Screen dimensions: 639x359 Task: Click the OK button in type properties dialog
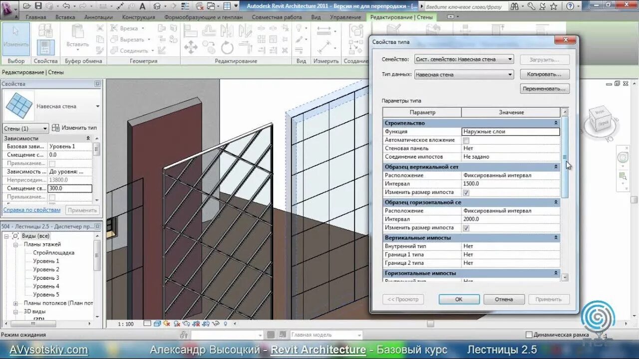coord(459,299)
